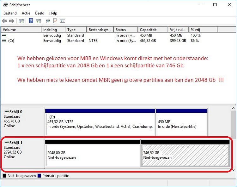Click the disk connection toolbar icon

tap(48, 21)
